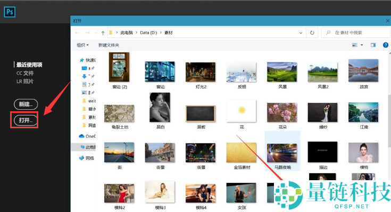
Task: Select the 黑板 image thumbnail
Action: [x=201, y=114]
